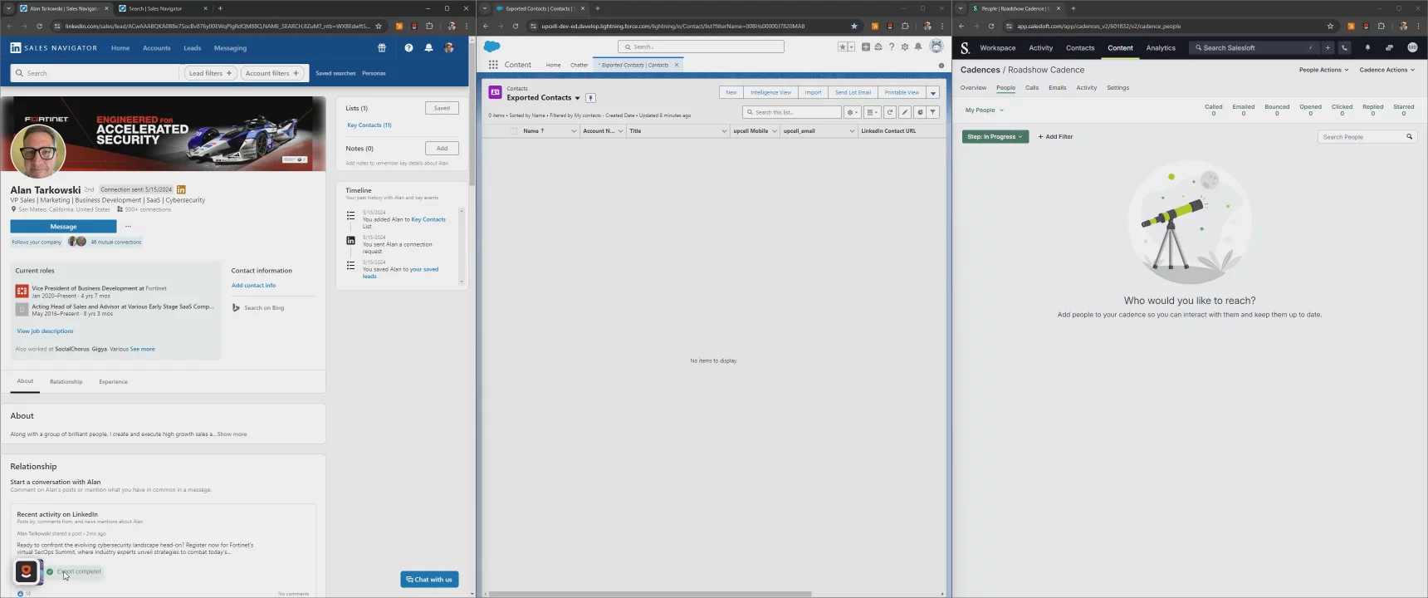The image size is (1428, 598).
Task: Open Sales Navigator notifications bell
Action: 428,48
